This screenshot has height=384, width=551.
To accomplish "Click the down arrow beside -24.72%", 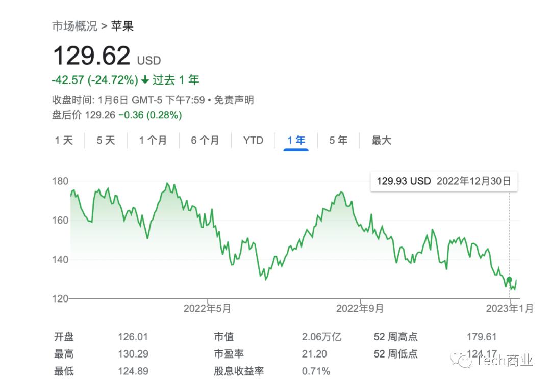I will coord(145,80).
